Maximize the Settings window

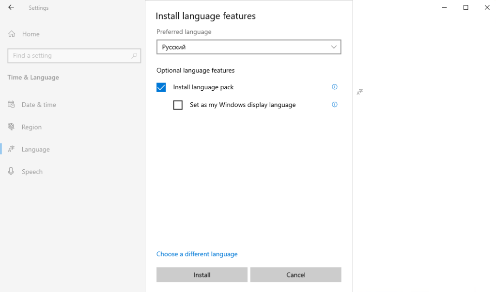click(x=465, y=7)
